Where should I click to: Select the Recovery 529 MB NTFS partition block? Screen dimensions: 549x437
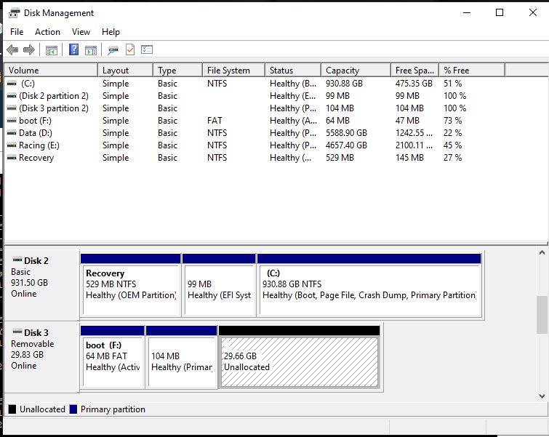click(131, 285)
